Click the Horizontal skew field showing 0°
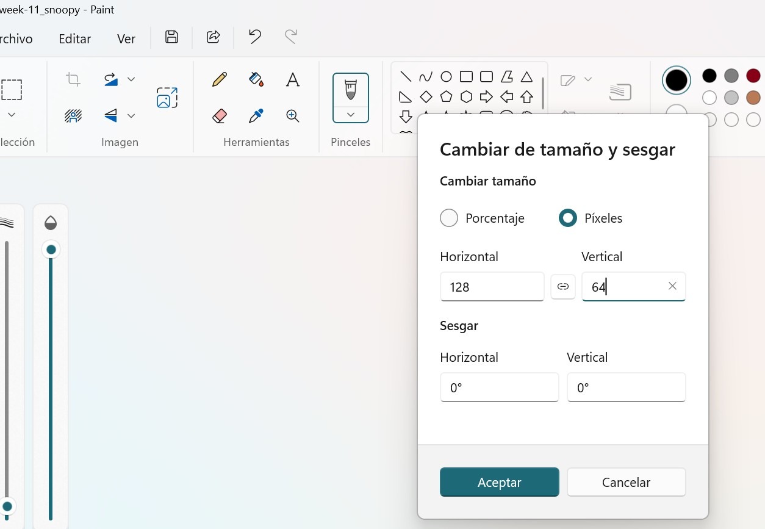This screenshot has width=765, height=529. [500, 387]
